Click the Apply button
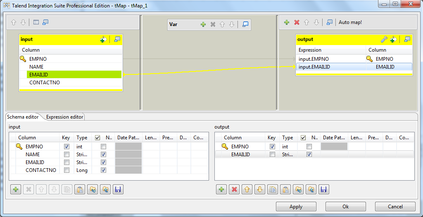423x217 pixels. click(296, 207)
